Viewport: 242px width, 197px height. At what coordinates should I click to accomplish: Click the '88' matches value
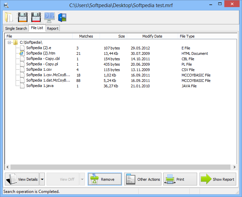click(78, 81)
